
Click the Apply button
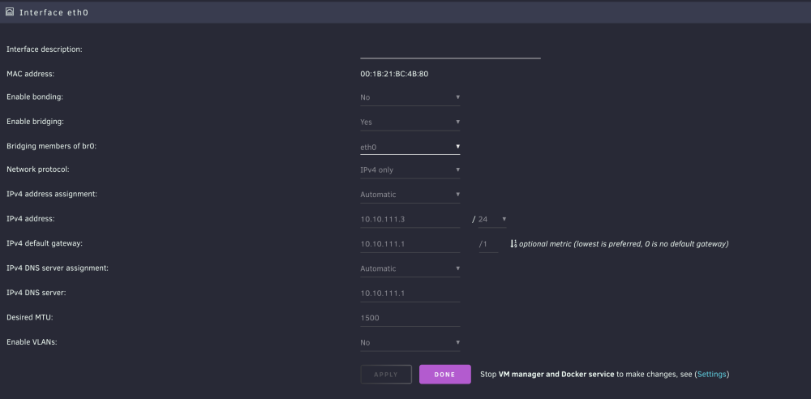(386, 375)
